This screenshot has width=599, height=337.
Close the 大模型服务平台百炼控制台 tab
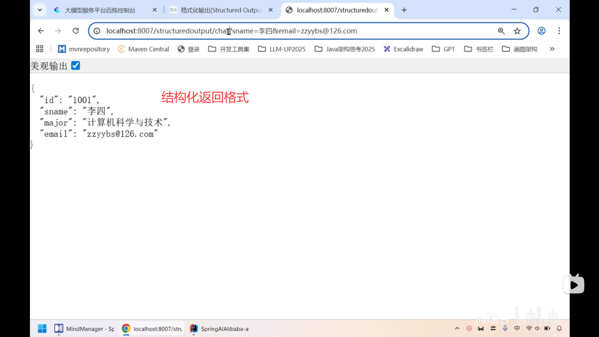point(154,10)
